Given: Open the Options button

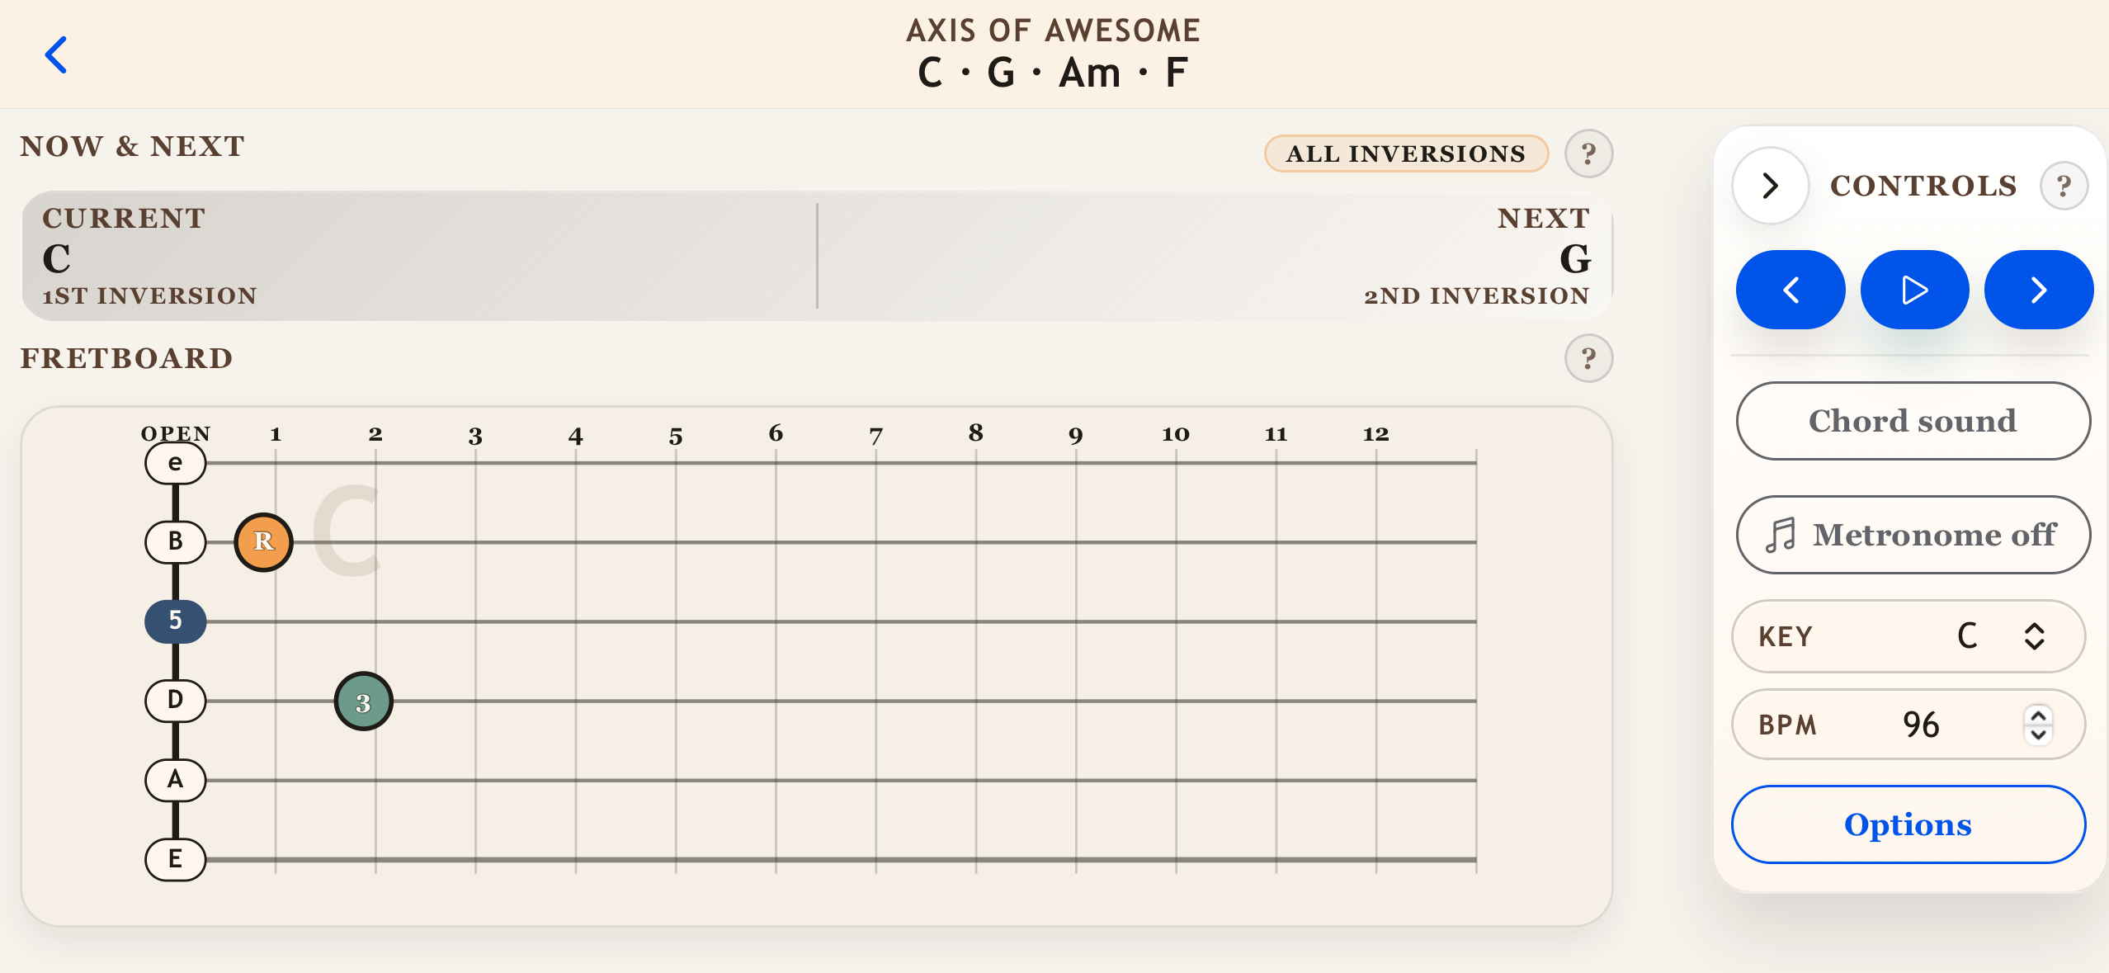Looking at the screenshot, I should [x=1908, y=824].
